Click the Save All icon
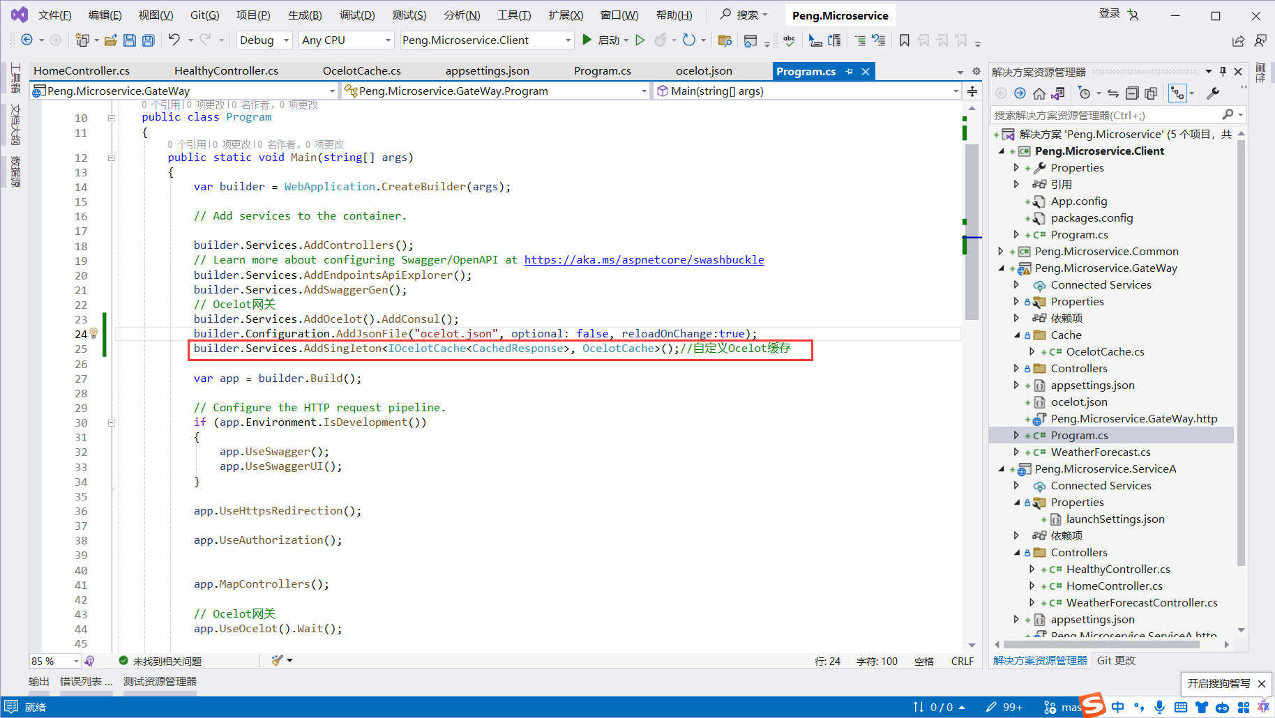1275x718 pixels. pos(148,40)
